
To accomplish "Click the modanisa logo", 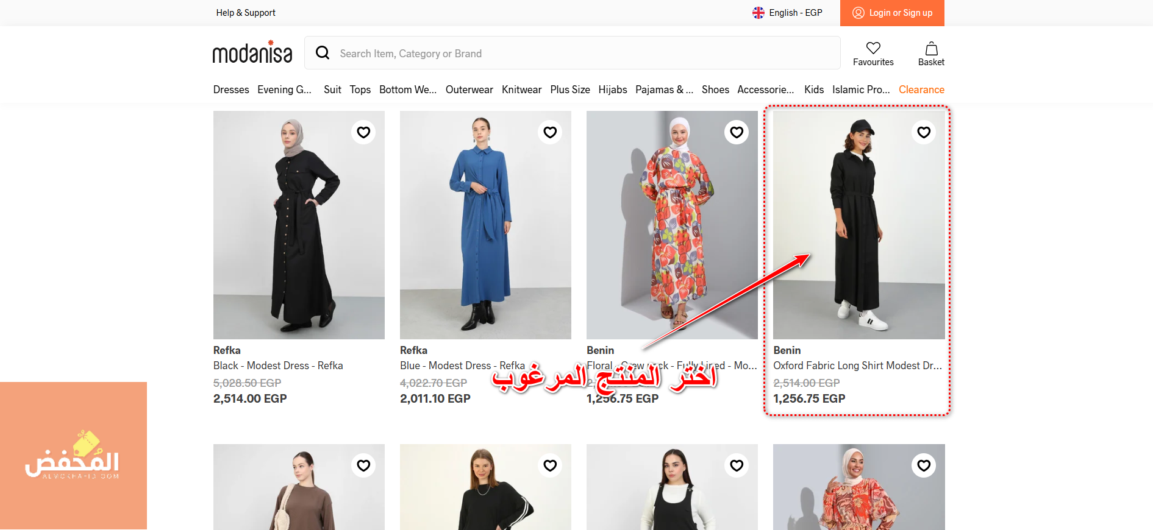I will (x=252, y=53).
